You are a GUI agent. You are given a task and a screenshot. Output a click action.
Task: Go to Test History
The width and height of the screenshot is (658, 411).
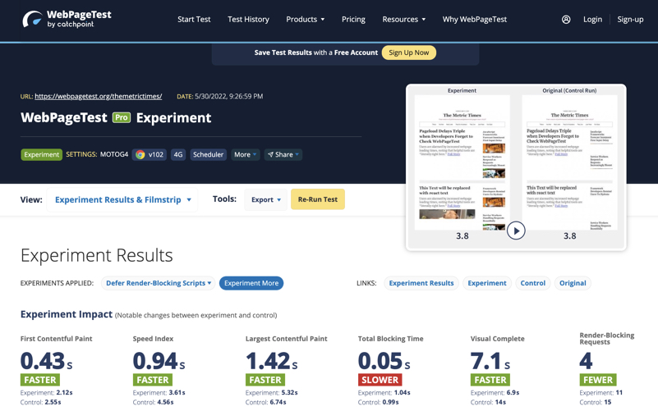pos(248,19)
